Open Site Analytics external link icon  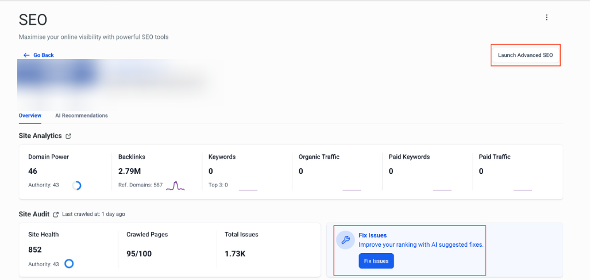tap(68, 136)
